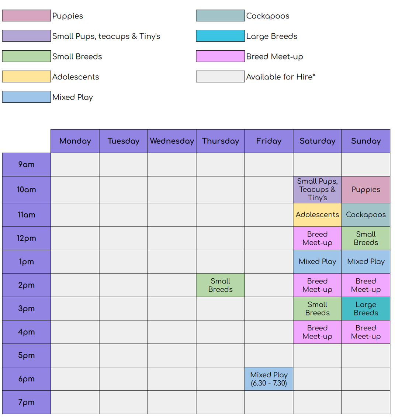Image resolution: width=395 pixels, height=418 pixels.
Task: Select Friday Mixed Play (6.30 - 7.30) session
Action: 269,379
